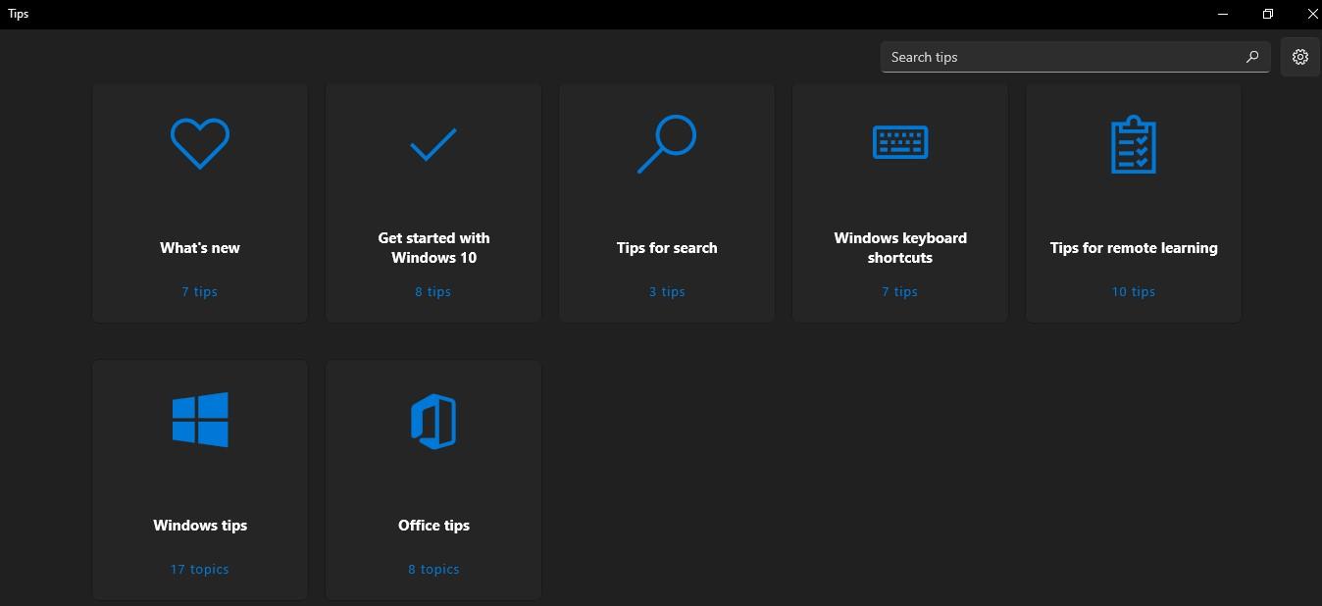Click the "10 tips" link
1322x606 pixels.
tap(1134, 291)
